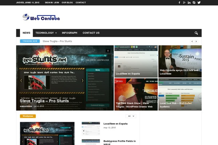Viewport: 218px width, 145px height.
Task: Open the Skype social icon
Action: pyautogui.click(x=194, y=3)
